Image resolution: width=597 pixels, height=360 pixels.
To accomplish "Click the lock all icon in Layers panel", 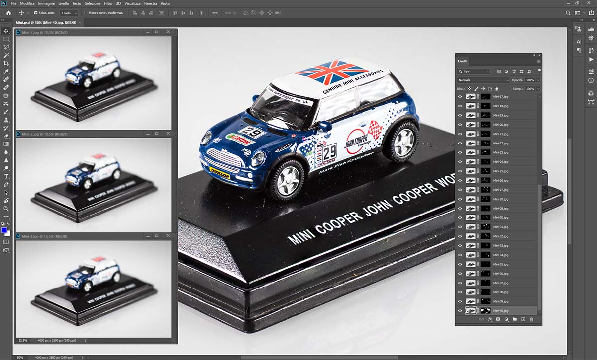I will (x=497, y=89).
